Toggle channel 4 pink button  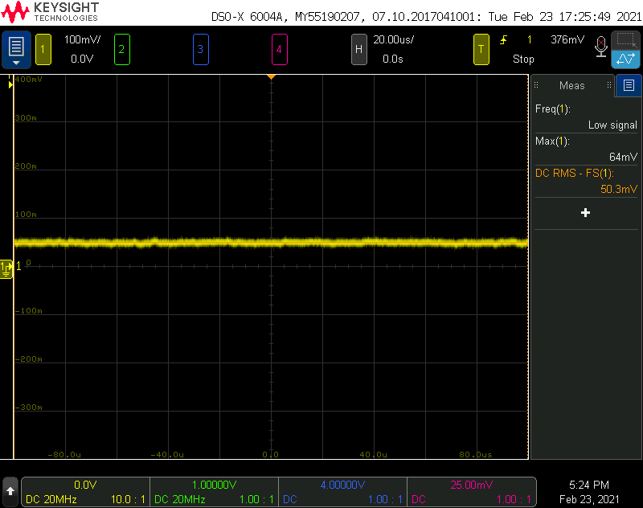tap(279, 49)
